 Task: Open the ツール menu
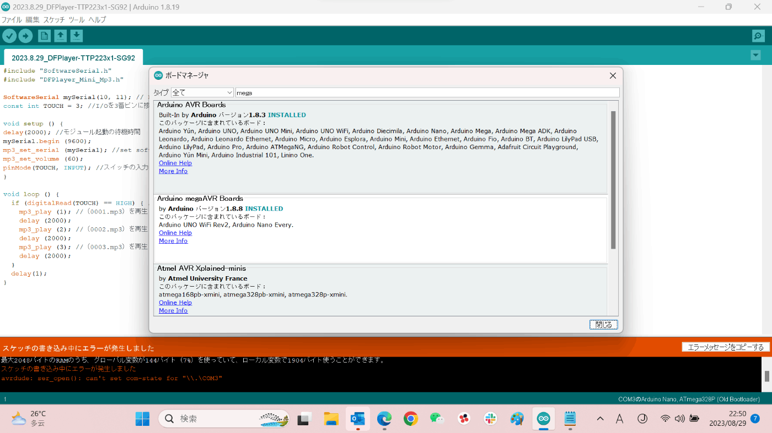tap(77, 19)
